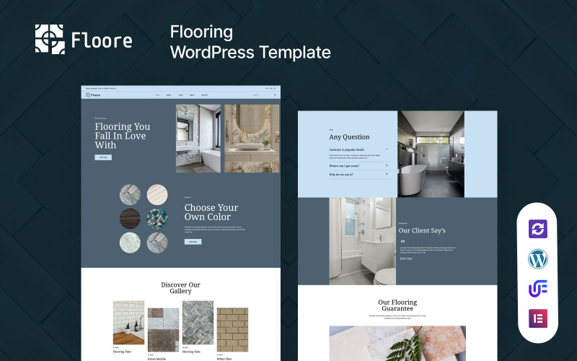577x361 pixels.
Task: Click the quotation mark icon above the testimonial
Action: pos(402,241)
